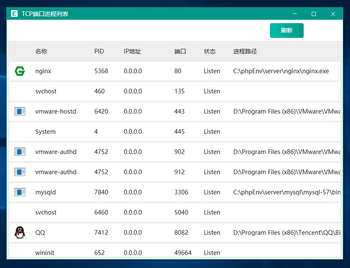Click the 状态 column header

209,51
